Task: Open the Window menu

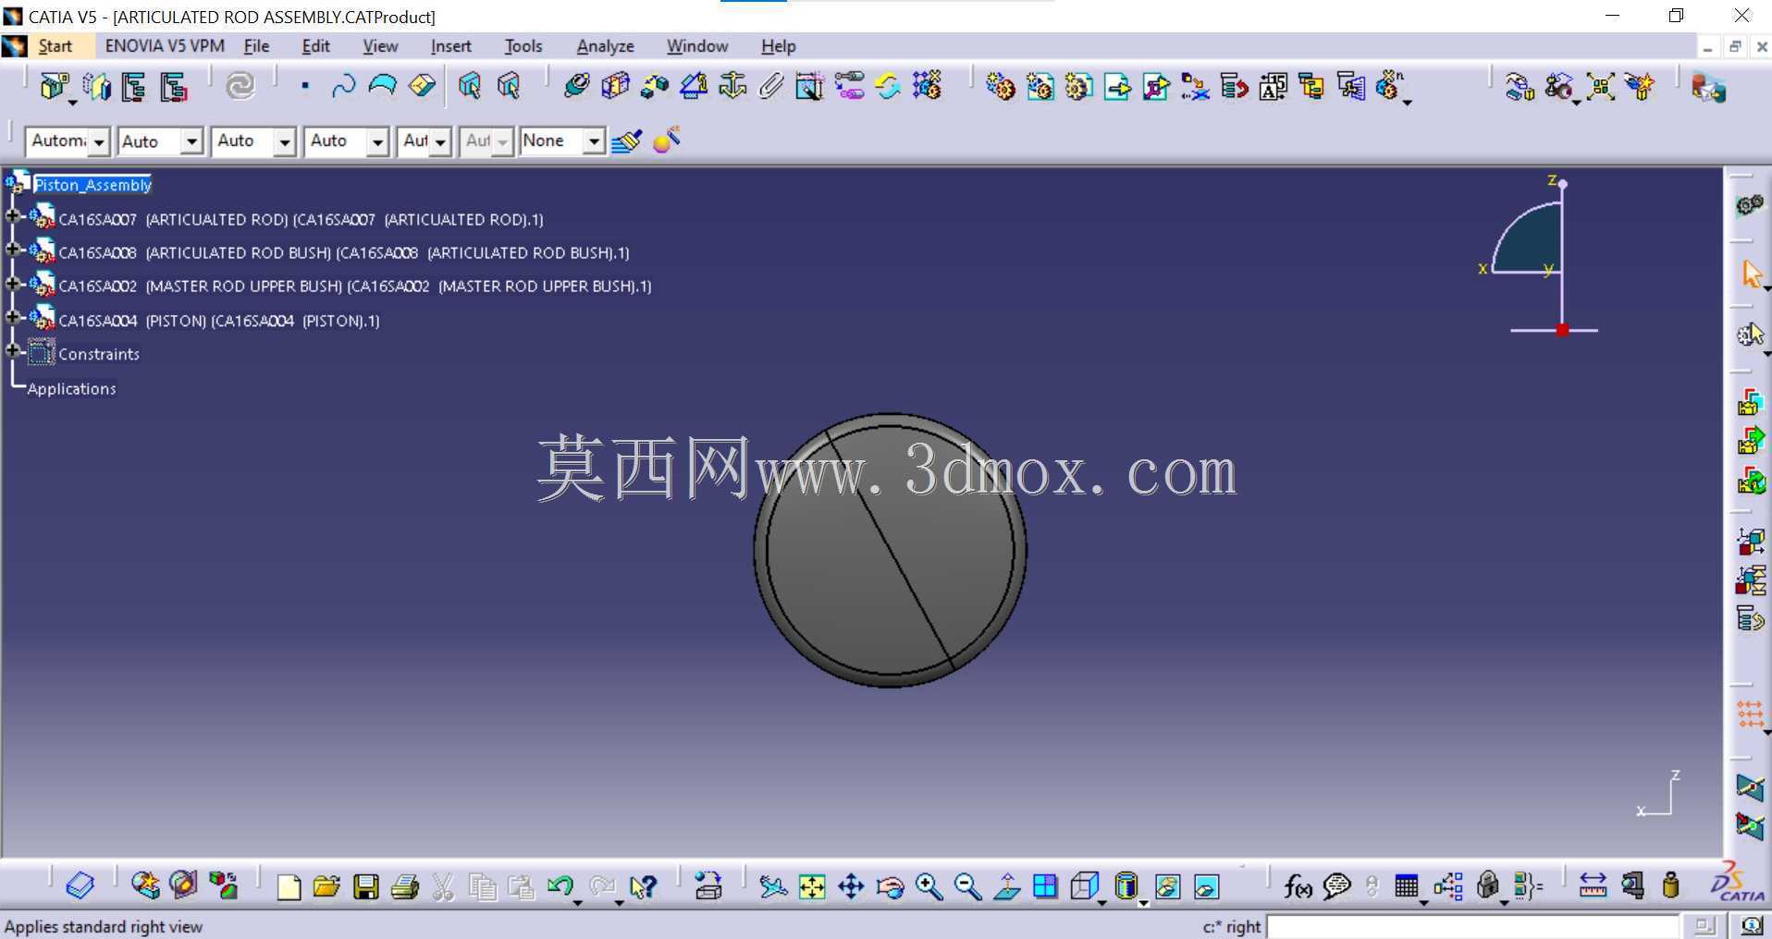Action: (x=697, y=46)
